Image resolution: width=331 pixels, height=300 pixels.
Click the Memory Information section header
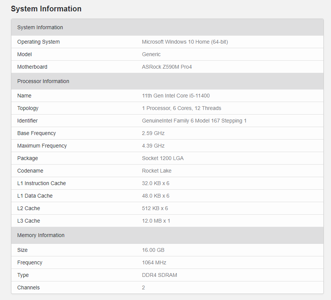click(167, 235)
